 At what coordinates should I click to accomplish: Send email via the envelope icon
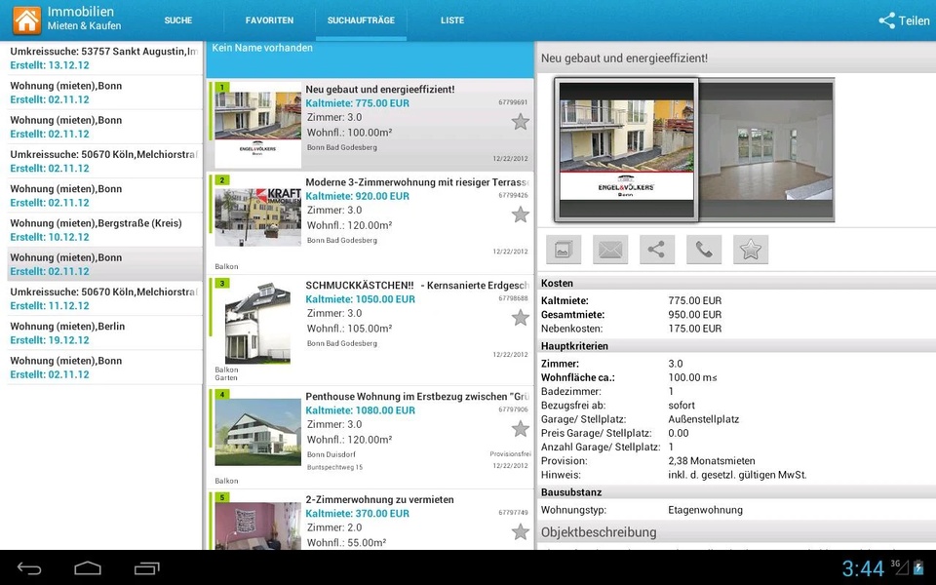pyautogui.click(x=610, y=249)
